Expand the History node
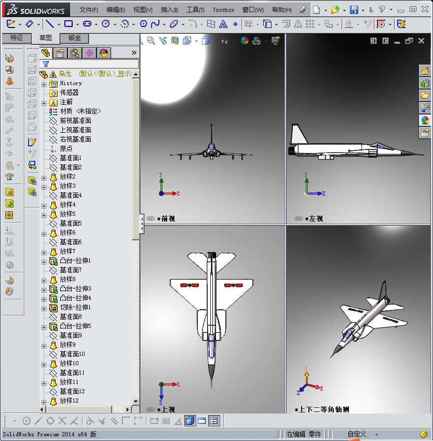The image size is (433, 441). pos(44,85)
